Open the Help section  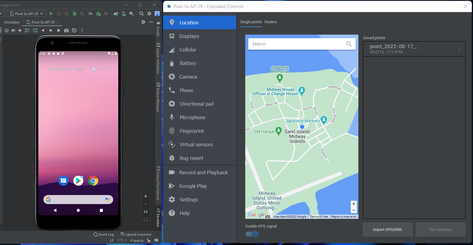200,213
